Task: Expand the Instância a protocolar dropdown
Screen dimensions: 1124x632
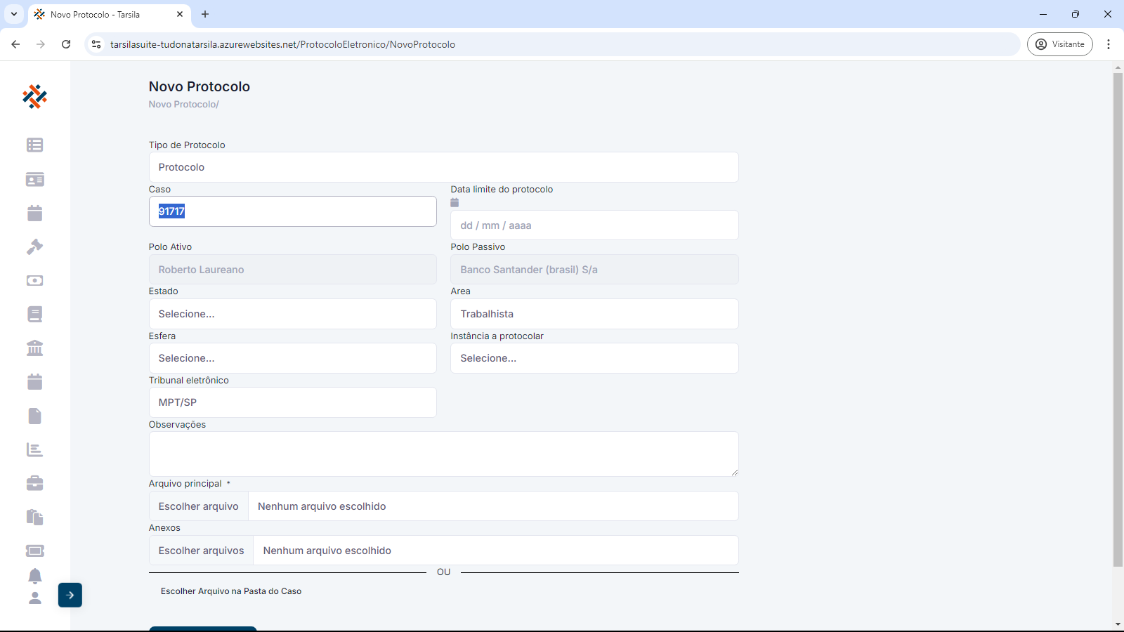Action: click(x=594, y=358)
